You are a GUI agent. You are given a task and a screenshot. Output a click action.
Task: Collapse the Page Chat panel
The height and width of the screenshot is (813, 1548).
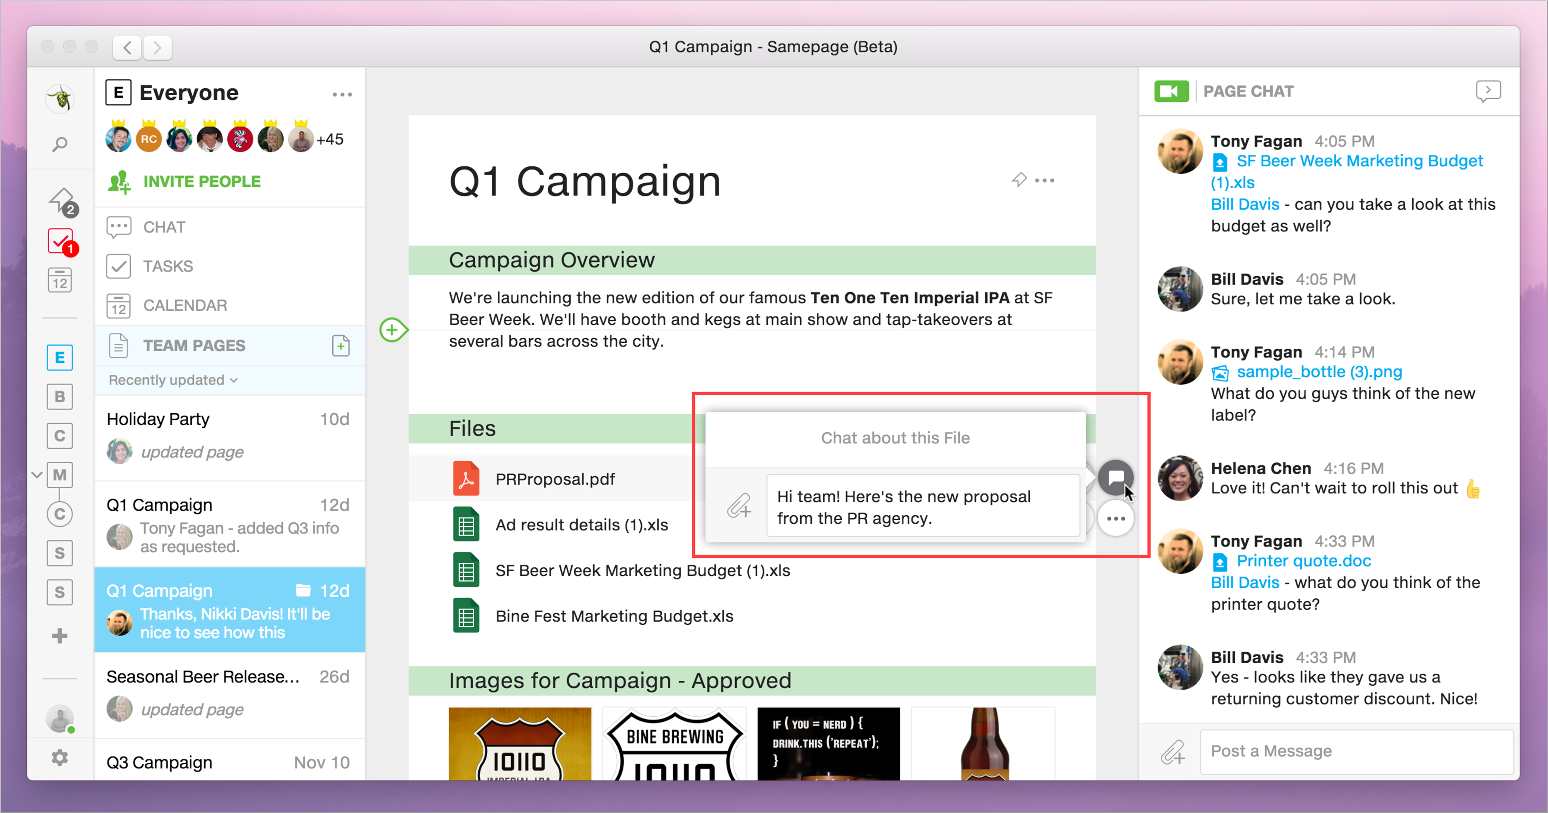pyautogui.click(x=1488, y=91)
